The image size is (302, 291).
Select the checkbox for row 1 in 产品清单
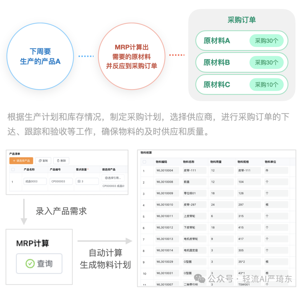[x=13, y=181]
